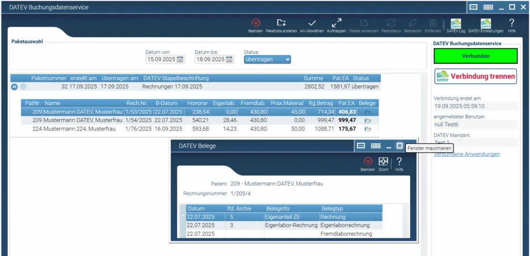Open Hilfe in the main toolbar

pos(511,24)
